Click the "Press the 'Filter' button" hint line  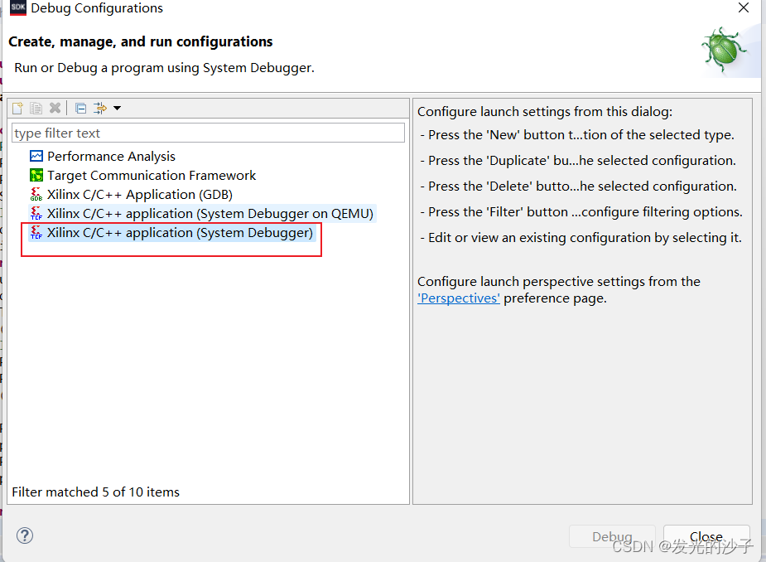tap(581, 212)
